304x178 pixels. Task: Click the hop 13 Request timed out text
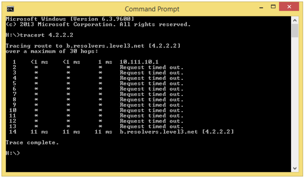tap(152, 127)
